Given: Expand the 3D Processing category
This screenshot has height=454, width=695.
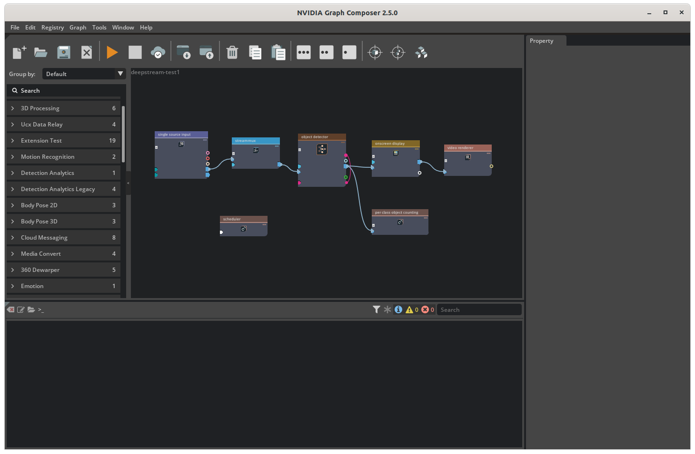Looking at the screenshot, I should 63,108.
